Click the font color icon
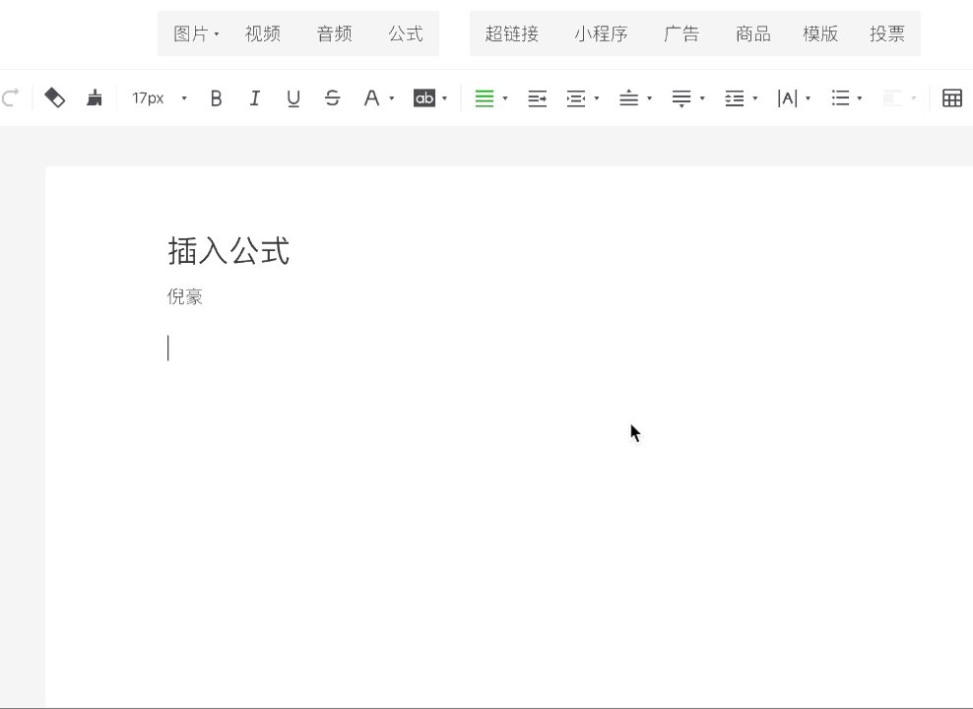 (372, 97)
